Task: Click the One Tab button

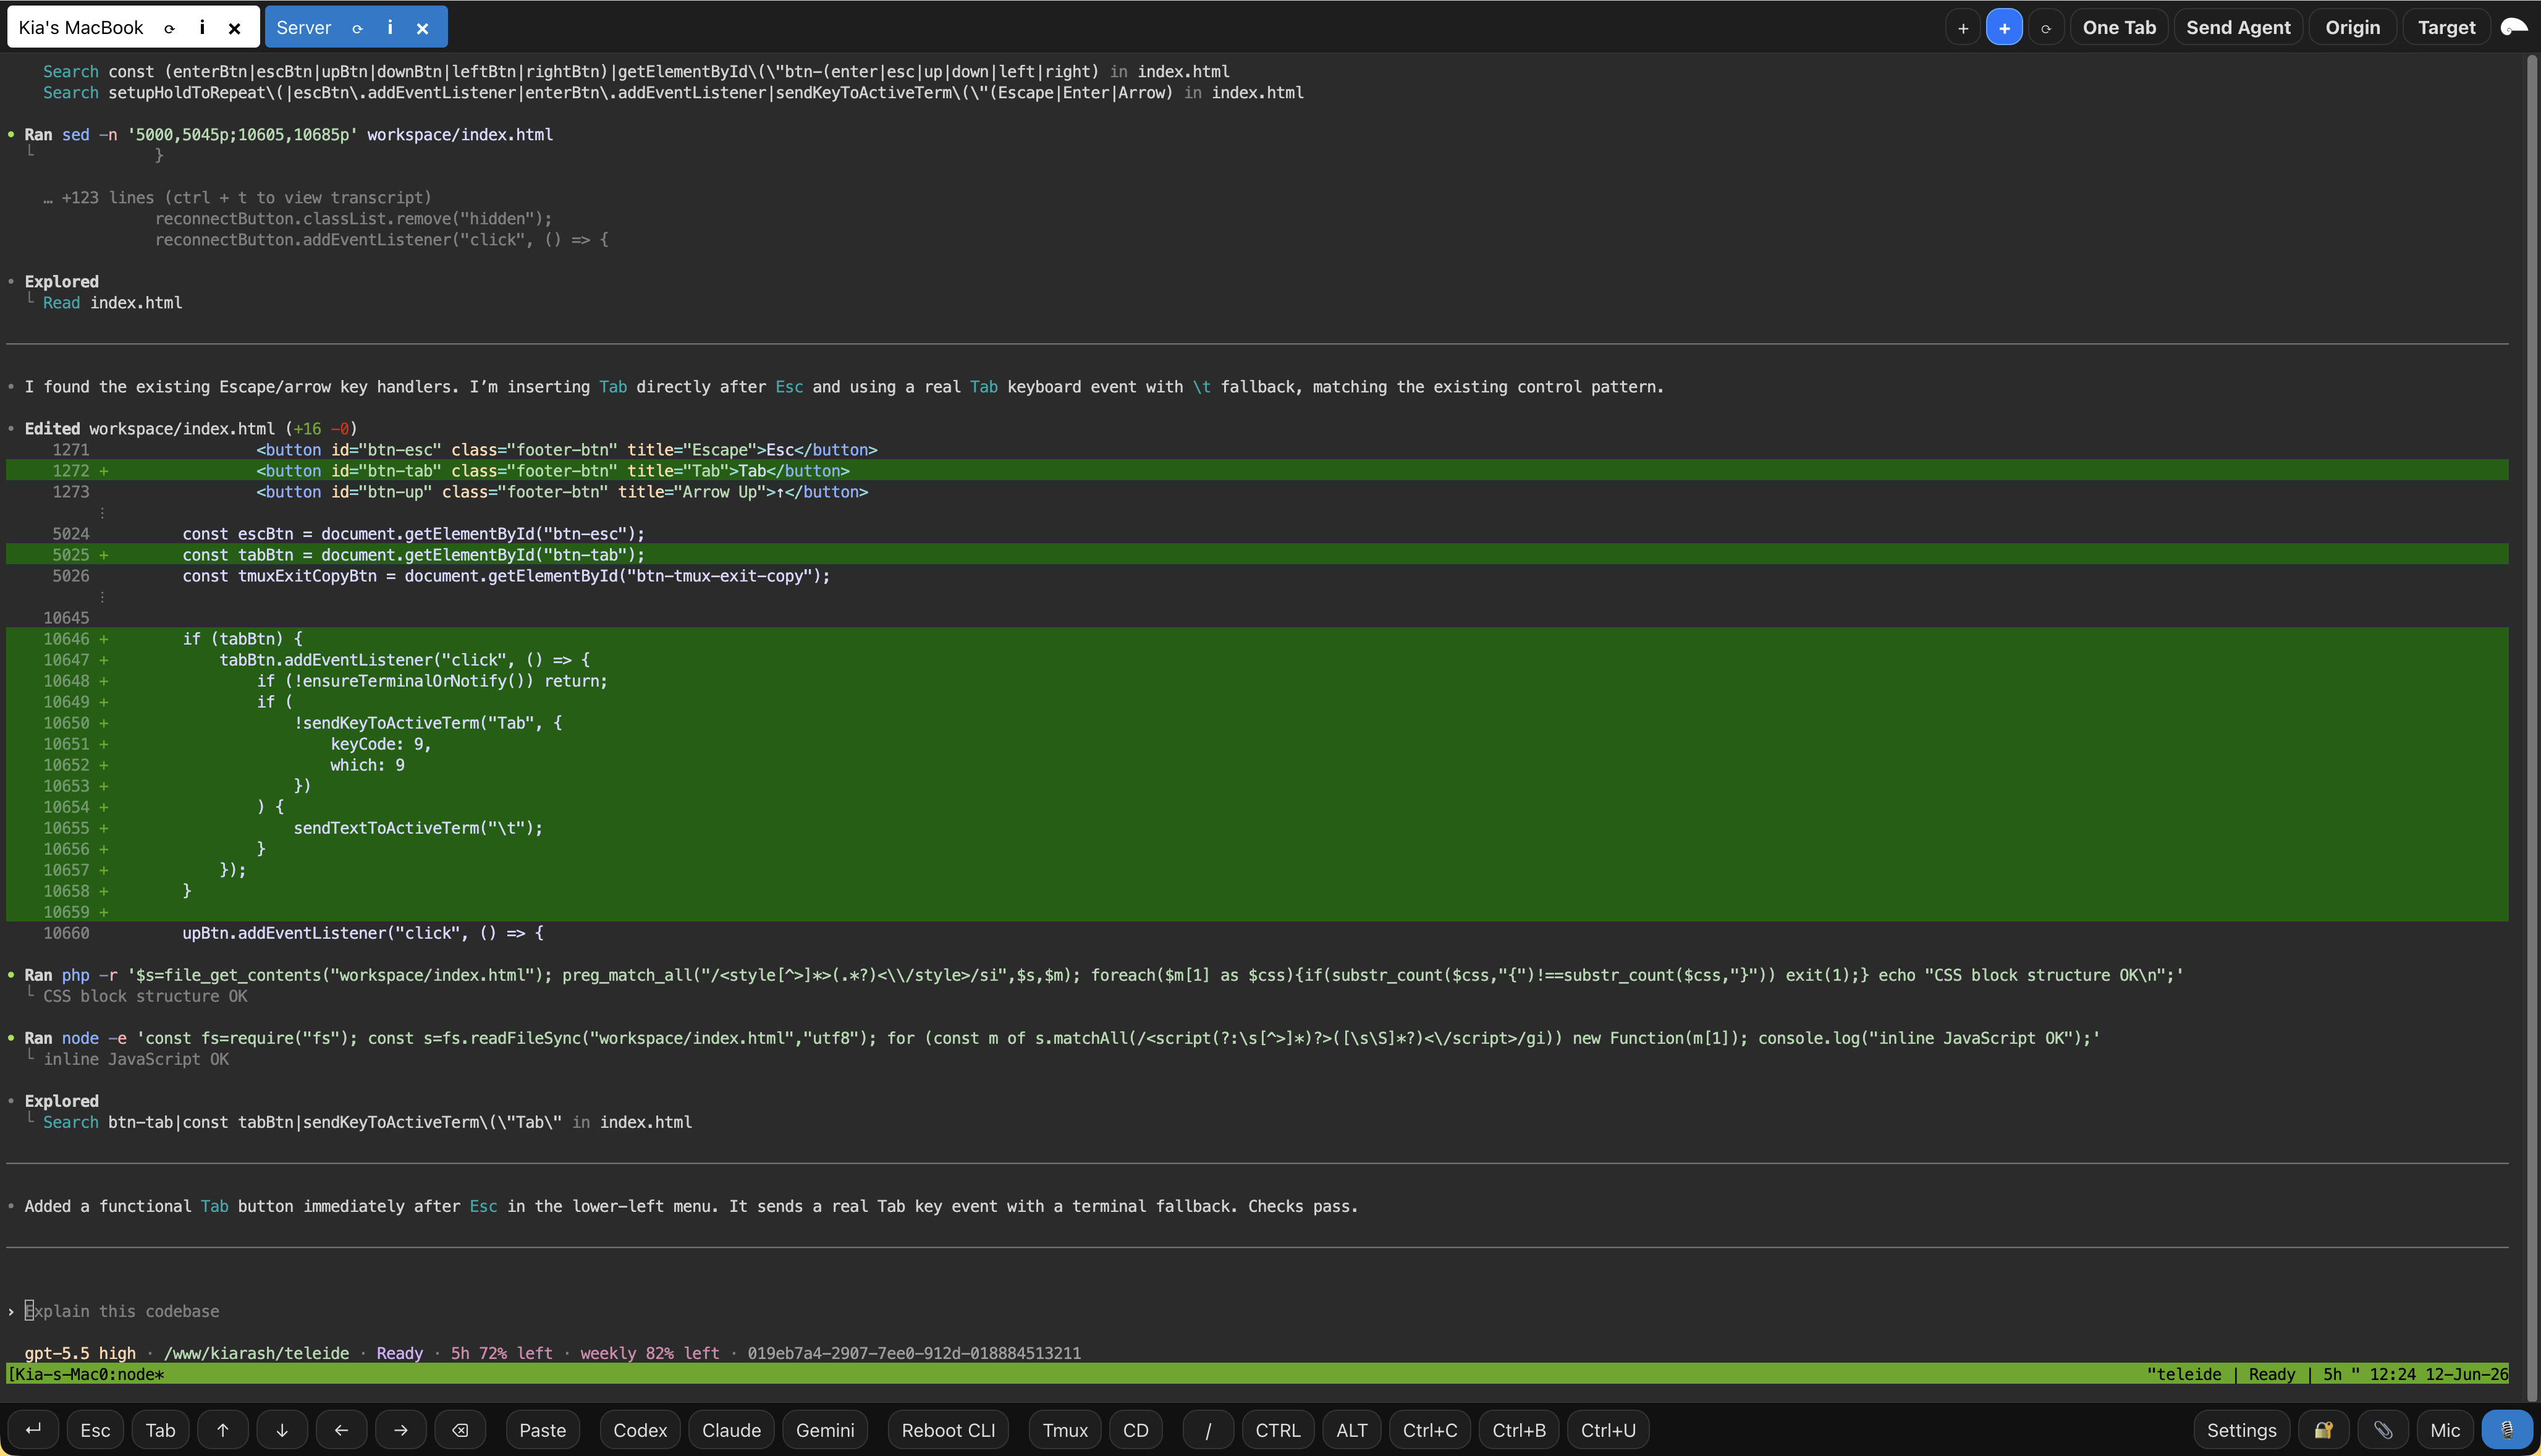Action: pos(2119,28)
